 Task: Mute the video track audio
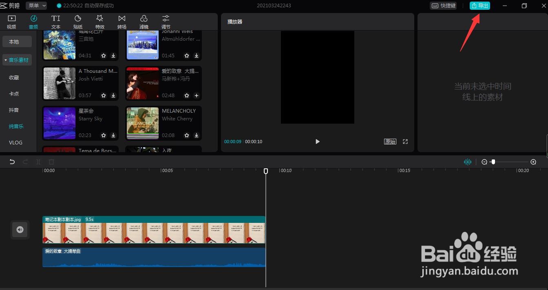click(20, 230)
